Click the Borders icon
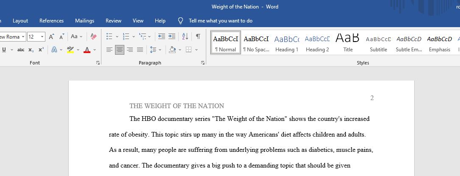The width and height of the screenshot is (460, 176). tap(189, 50)
